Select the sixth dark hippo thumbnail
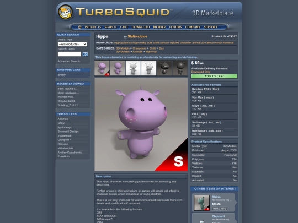The height and width of the screenshot is (223, 298). pos(180,68)
